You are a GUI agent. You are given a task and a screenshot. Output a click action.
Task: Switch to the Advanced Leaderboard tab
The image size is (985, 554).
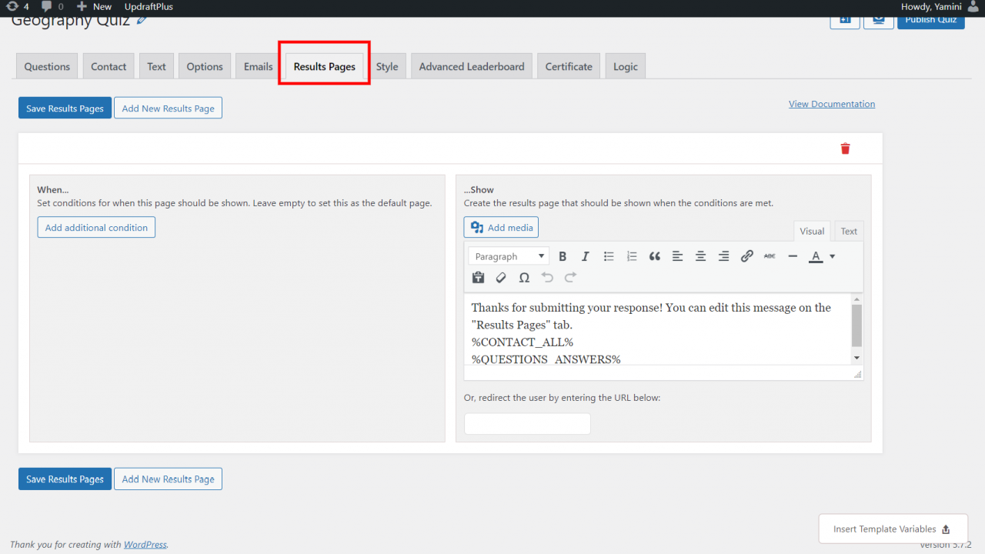[x=471, y=65]
